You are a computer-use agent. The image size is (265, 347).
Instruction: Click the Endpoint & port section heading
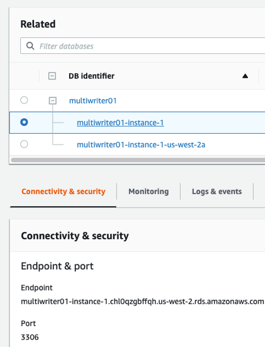click(57, 266)
